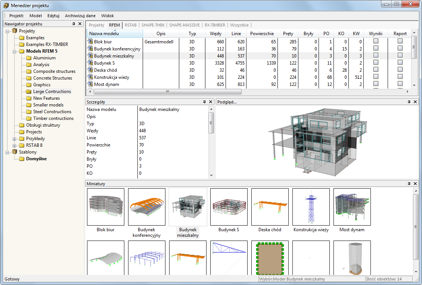Click the Szablony catalog icon
422x285 pixels.
(x=15, y=152)
